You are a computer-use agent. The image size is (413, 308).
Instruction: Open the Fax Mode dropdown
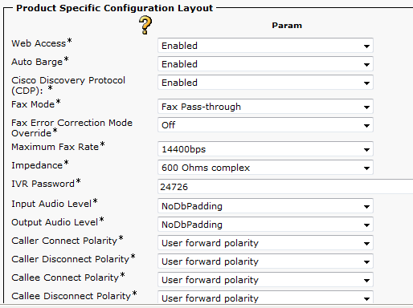[x=265, y=107]
